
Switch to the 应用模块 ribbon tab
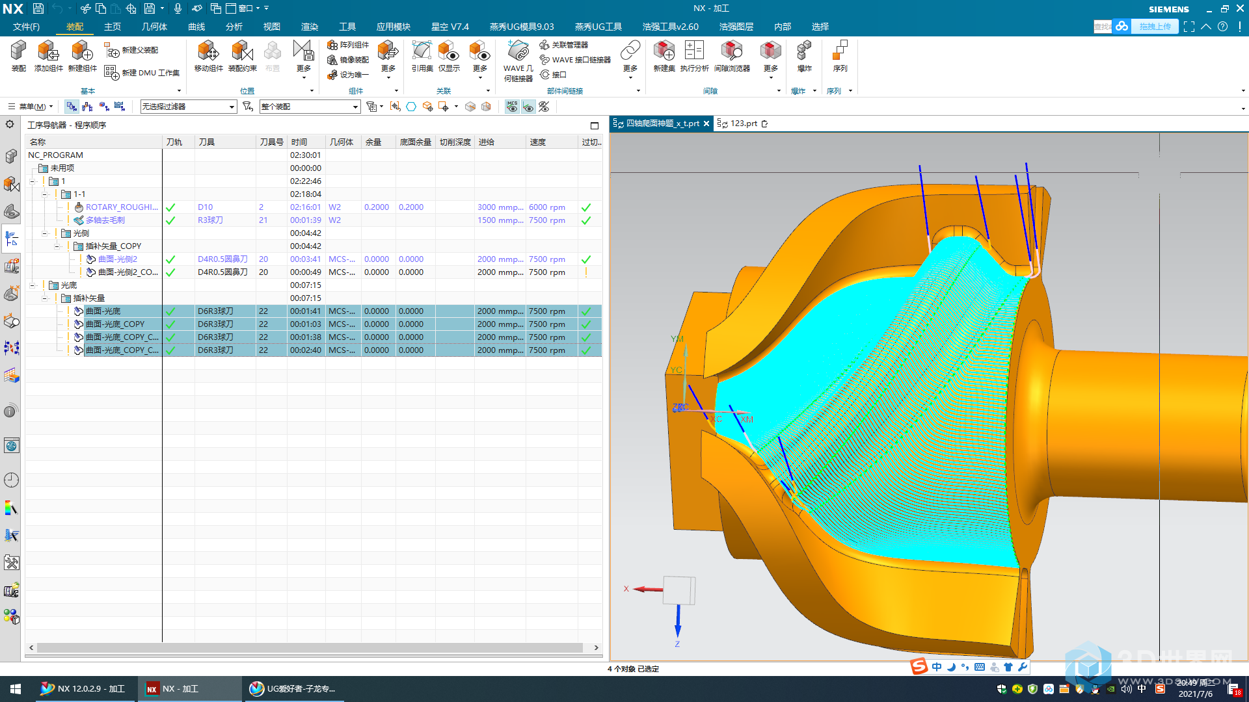393,27
